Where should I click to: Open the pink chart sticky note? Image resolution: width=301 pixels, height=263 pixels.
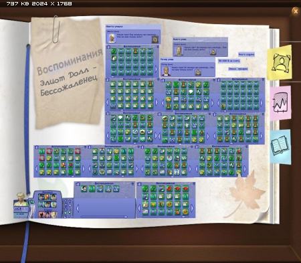281,103
